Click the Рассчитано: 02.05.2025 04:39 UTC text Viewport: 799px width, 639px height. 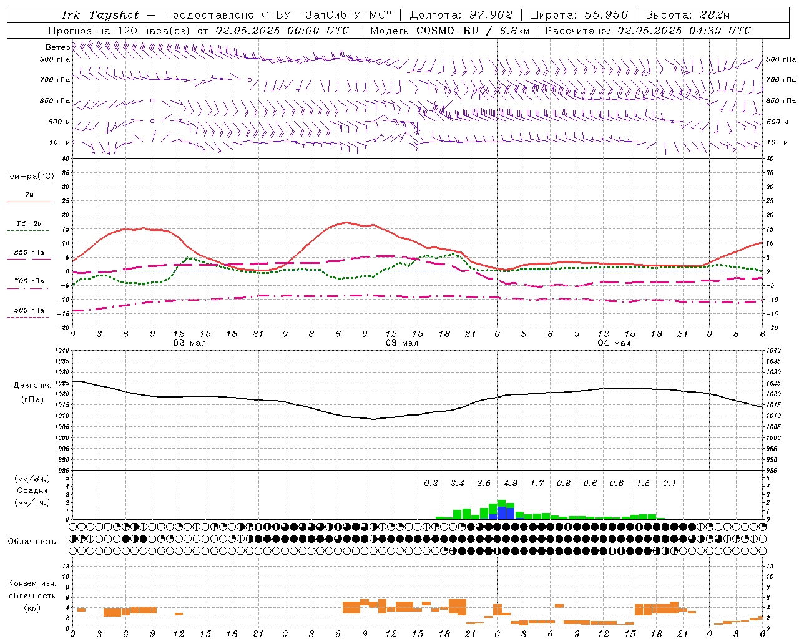pos(648,31)
